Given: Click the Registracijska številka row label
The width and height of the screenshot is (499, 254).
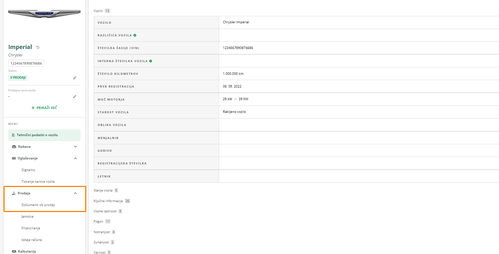Looking at the screenshot, I should [x=122, y=163].
